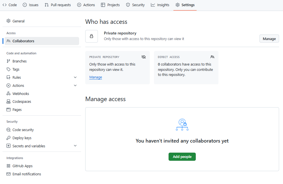
Task: Expand the Actions sidebar section chevron
Action: click(x=75, y=85)
